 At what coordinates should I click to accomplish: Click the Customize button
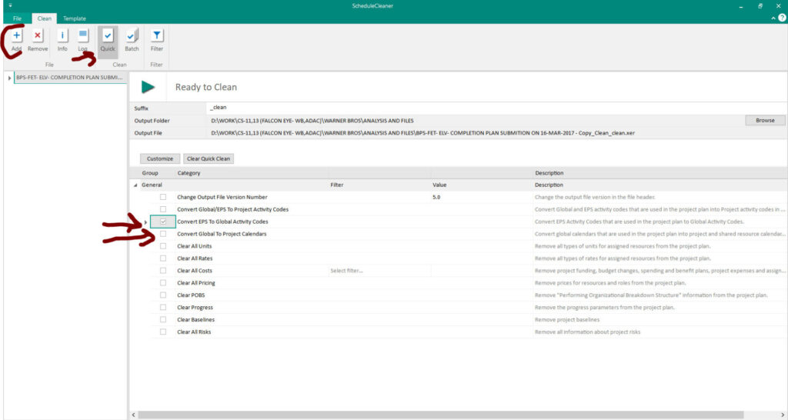[160, 158]
